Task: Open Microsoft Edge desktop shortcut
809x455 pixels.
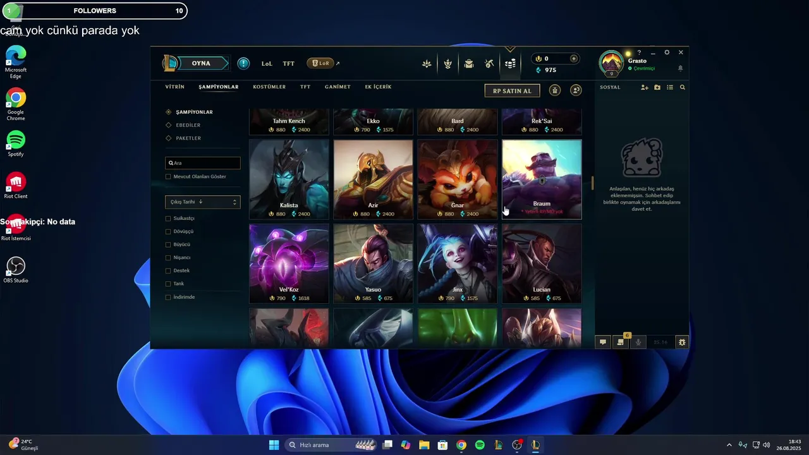Action: click(16, 63)
